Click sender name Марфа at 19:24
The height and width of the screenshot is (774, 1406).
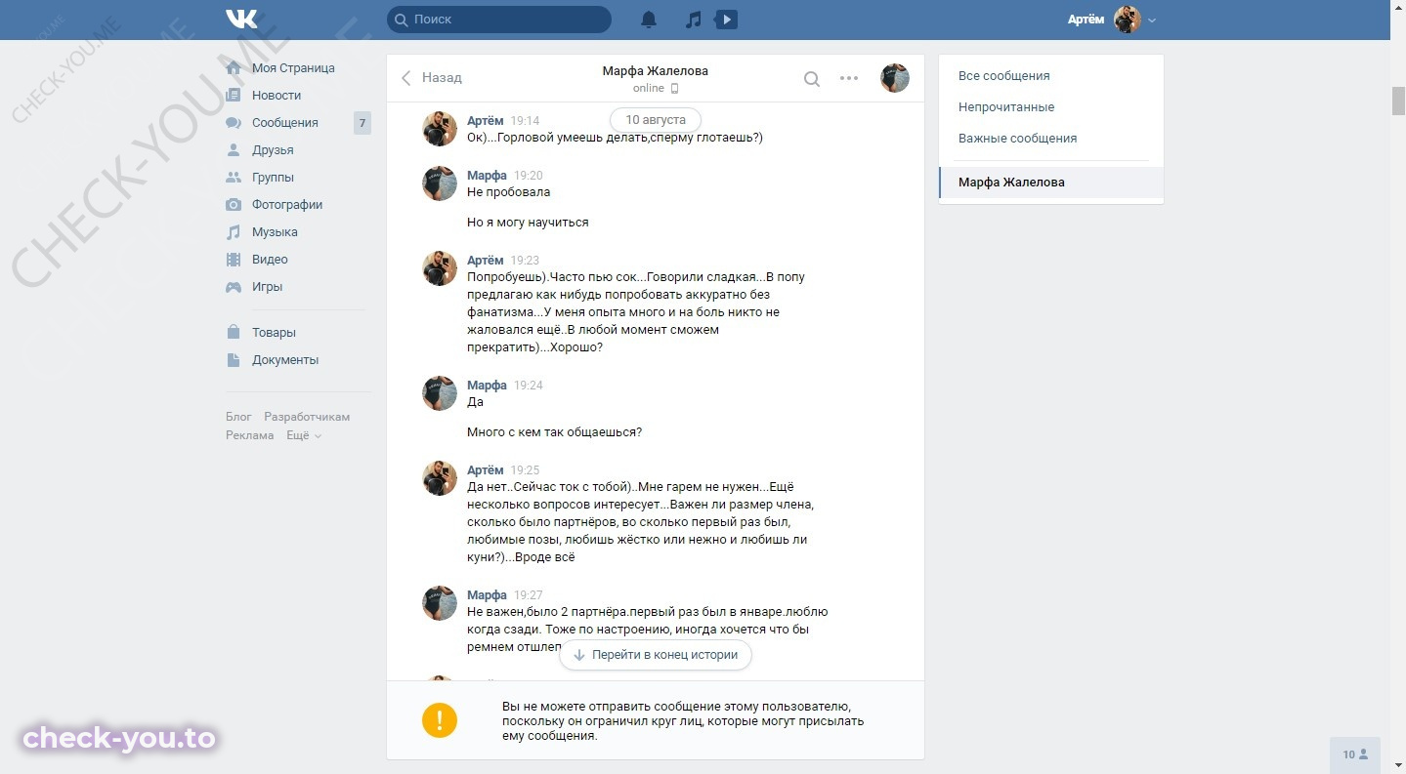tap(487, 386)
